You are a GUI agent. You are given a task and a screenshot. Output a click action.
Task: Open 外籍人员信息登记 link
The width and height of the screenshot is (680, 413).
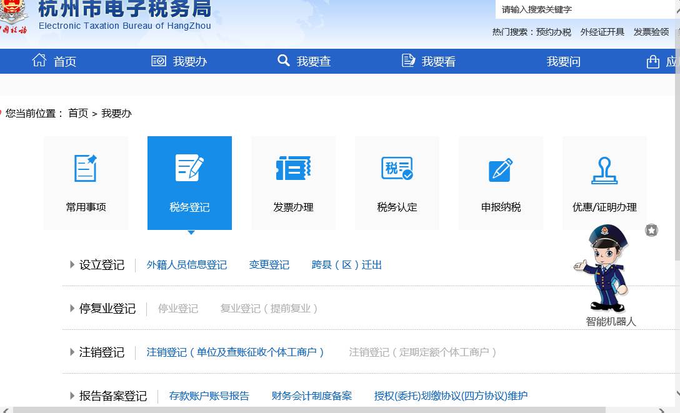pyautogui.click(x=186, y=265)
